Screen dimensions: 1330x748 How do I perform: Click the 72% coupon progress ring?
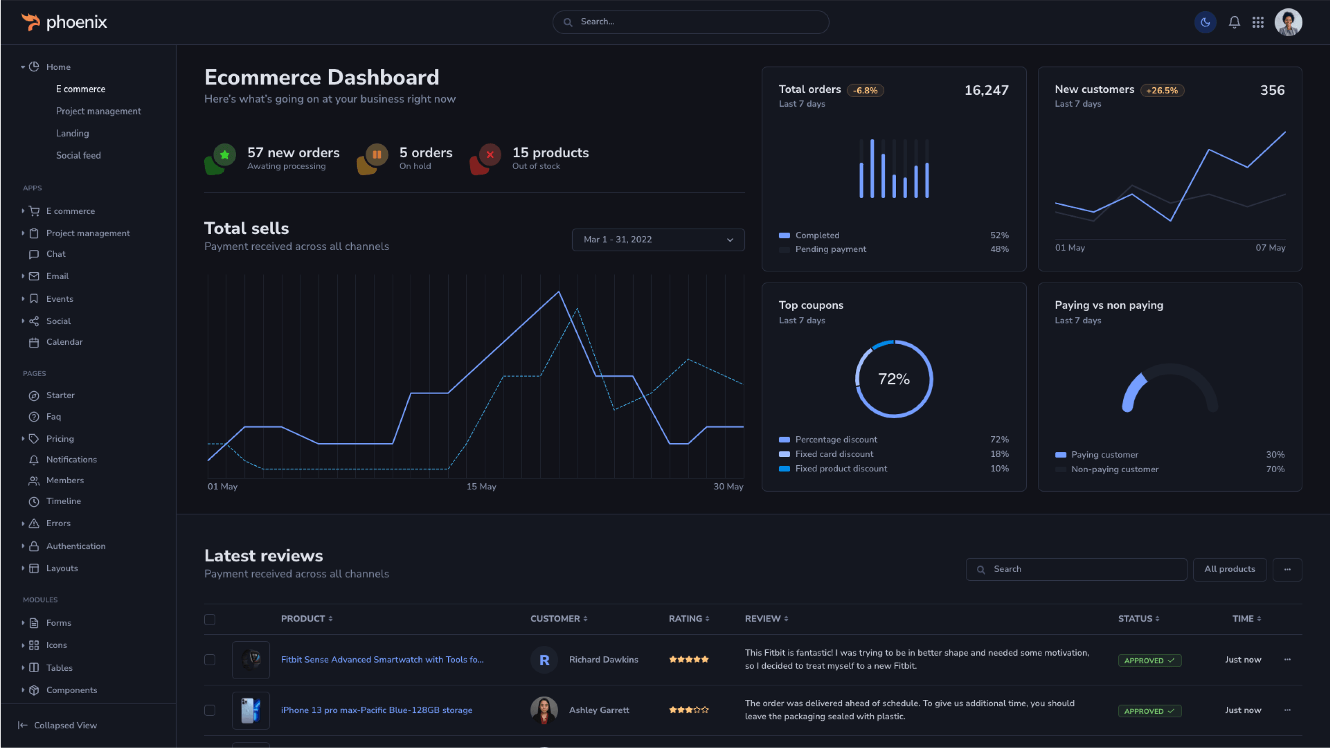[894, 379]
